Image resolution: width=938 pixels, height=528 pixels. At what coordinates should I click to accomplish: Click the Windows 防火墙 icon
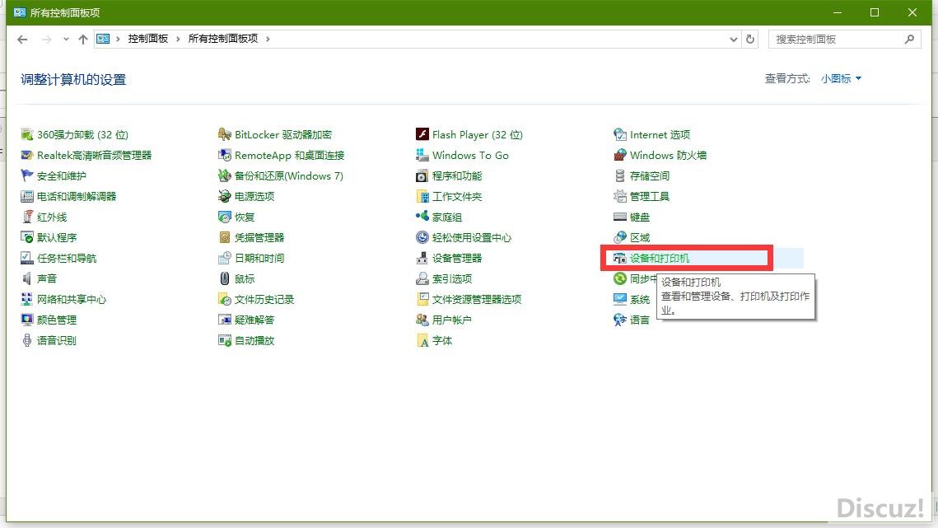tap(620, 155)
